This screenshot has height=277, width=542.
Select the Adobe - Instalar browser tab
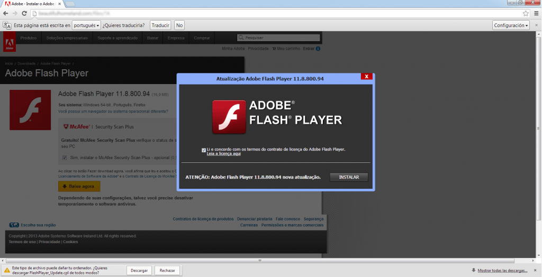pyautogui.click(x=33, y=4)
